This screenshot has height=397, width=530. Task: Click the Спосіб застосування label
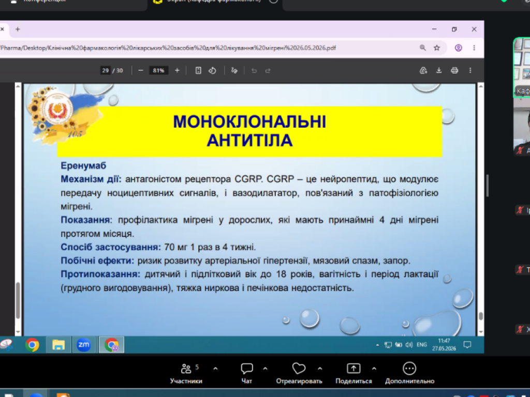111,247
